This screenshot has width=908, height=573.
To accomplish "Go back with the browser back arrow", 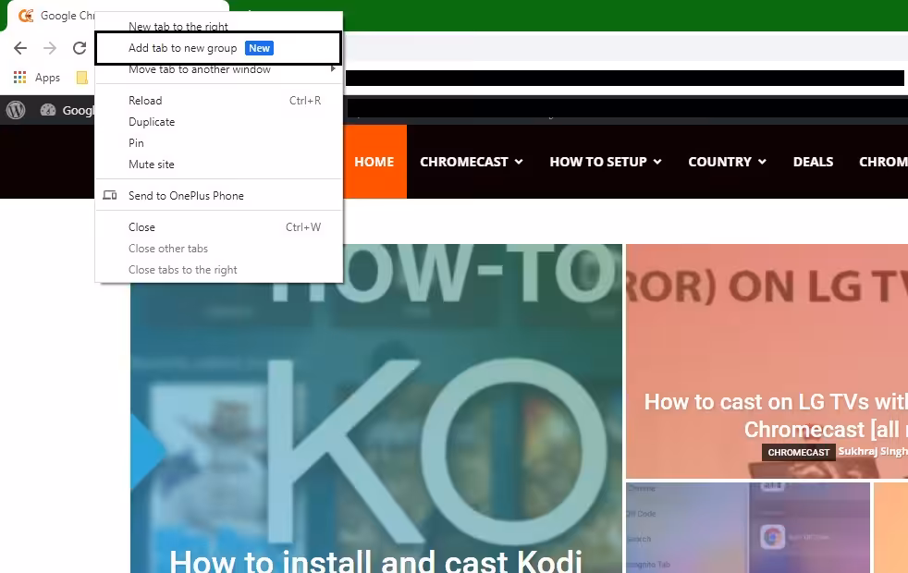I will (20, 48).
